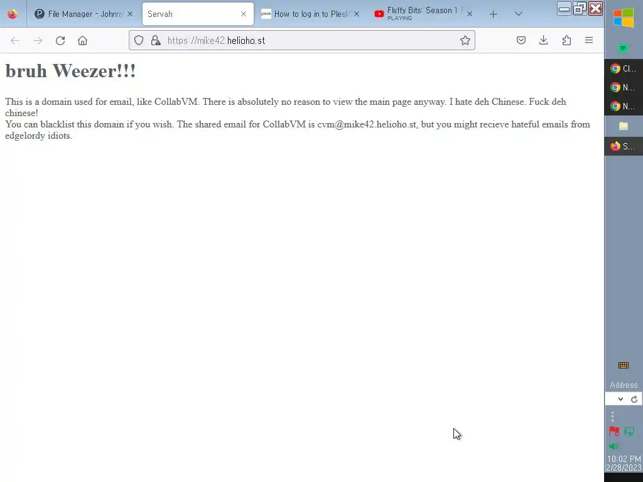Switch to second Chrome N... window
The image size is (643, 482).
624,106
